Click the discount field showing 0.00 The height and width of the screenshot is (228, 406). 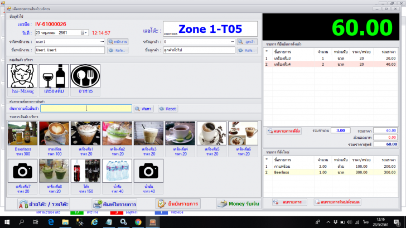[x=385, y=137]
